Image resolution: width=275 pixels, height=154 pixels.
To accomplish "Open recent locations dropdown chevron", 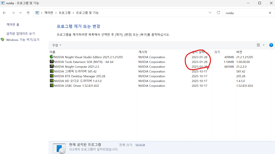I will click(x=20, y=13).
